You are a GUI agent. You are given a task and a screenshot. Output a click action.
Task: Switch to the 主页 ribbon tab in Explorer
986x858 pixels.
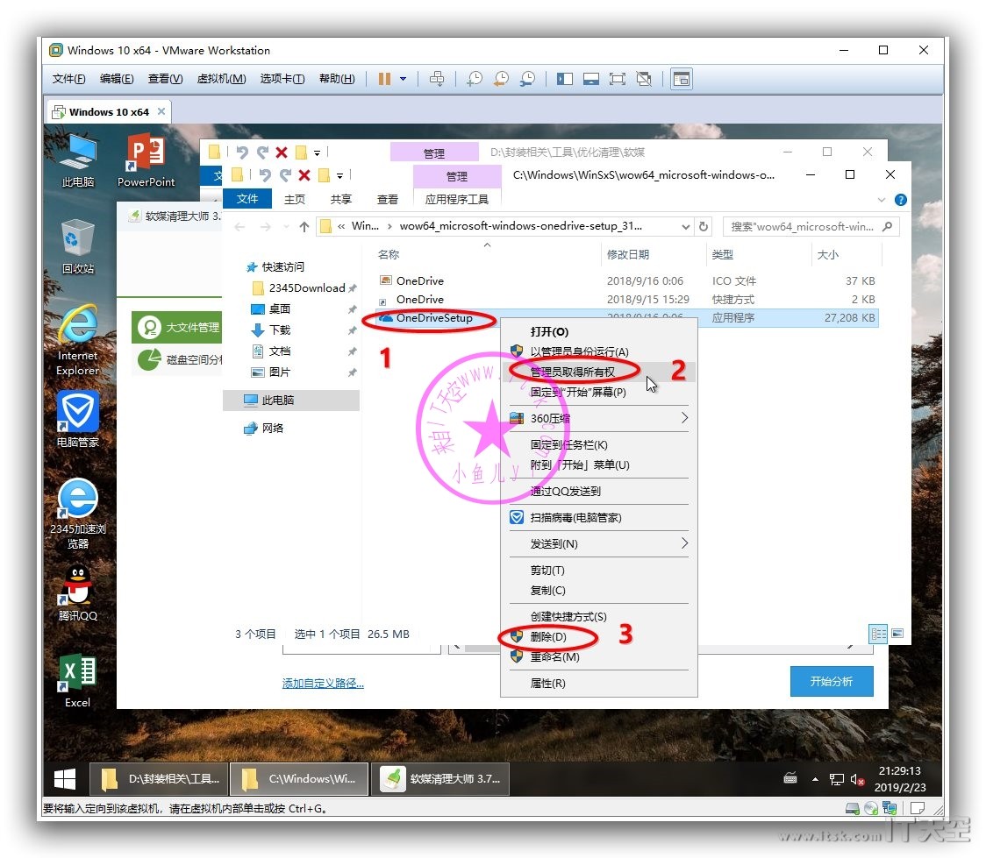point(294,200)
